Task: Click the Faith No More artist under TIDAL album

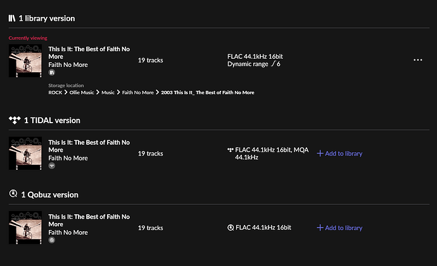Action: tap(68, 158)
